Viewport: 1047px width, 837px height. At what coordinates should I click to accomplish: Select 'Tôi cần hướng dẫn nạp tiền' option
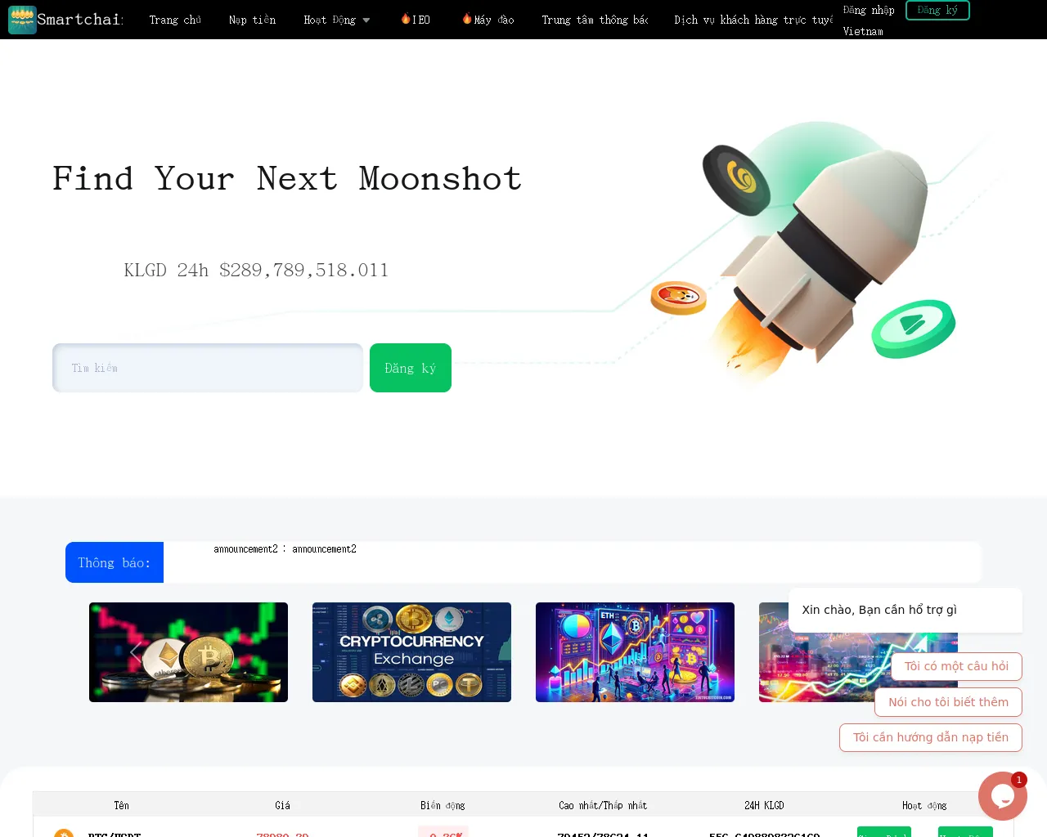[931, 737]
